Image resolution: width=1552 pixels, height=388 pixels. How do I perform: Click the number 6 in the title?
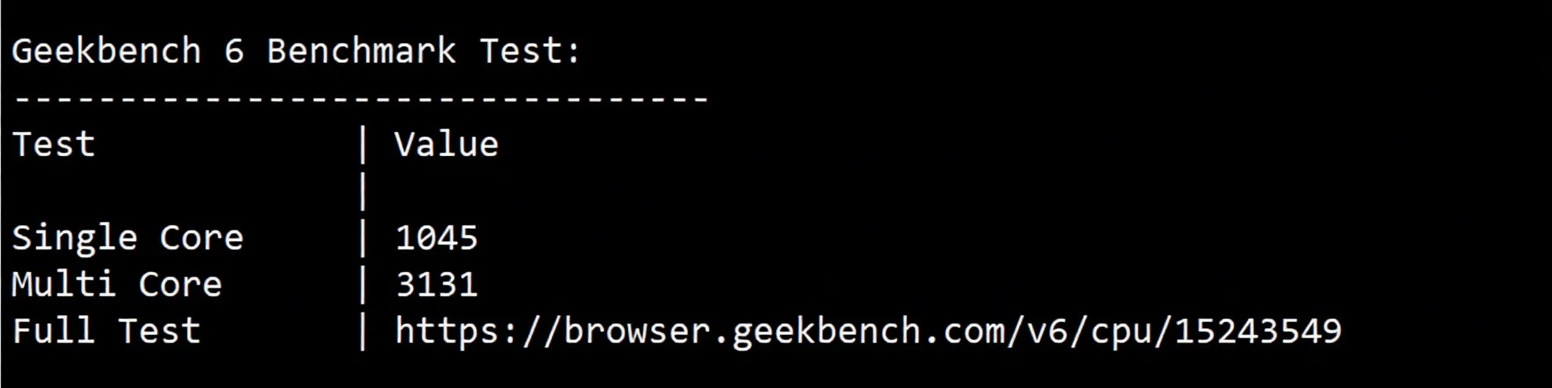(x=234, y=52)
